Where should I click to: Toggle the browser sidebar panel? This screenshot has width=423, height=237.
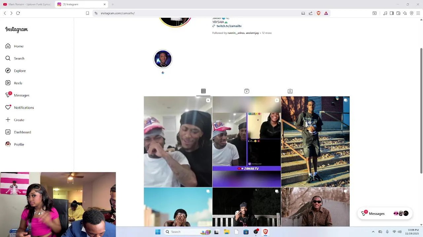pos(392,13)
